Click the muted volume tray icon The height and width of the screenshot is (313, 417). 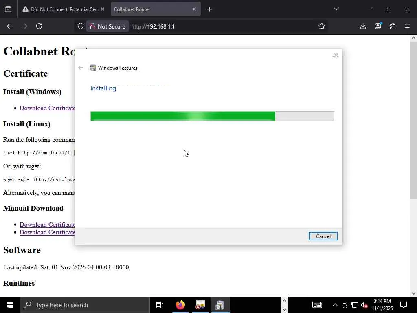[364, 305]
